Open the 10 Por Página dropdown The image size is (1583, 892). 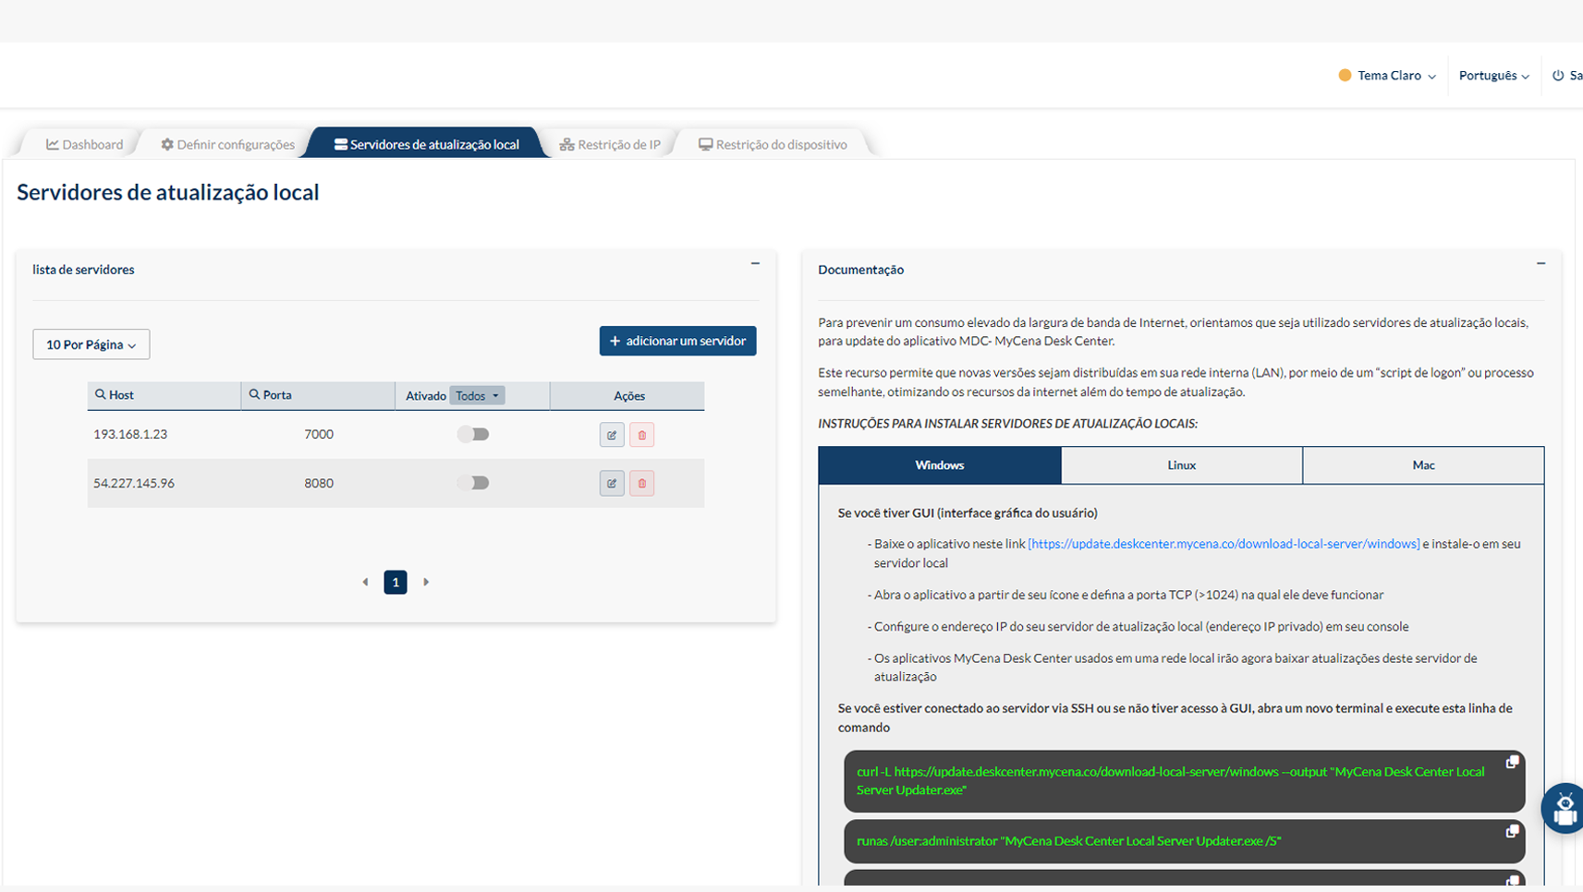coord(91,344)
